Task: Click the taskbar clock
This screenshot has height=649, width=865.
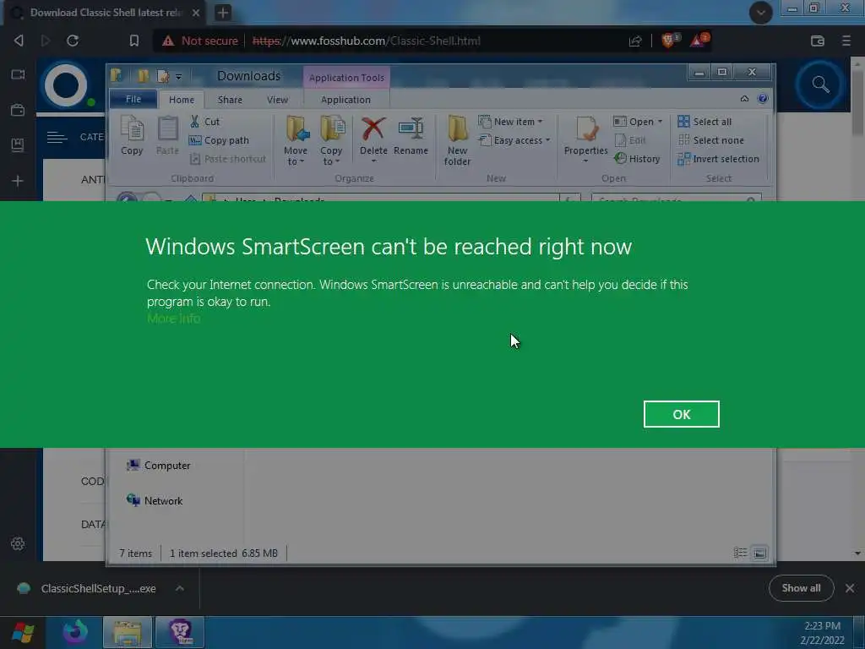Action: (x=822, y=633)
